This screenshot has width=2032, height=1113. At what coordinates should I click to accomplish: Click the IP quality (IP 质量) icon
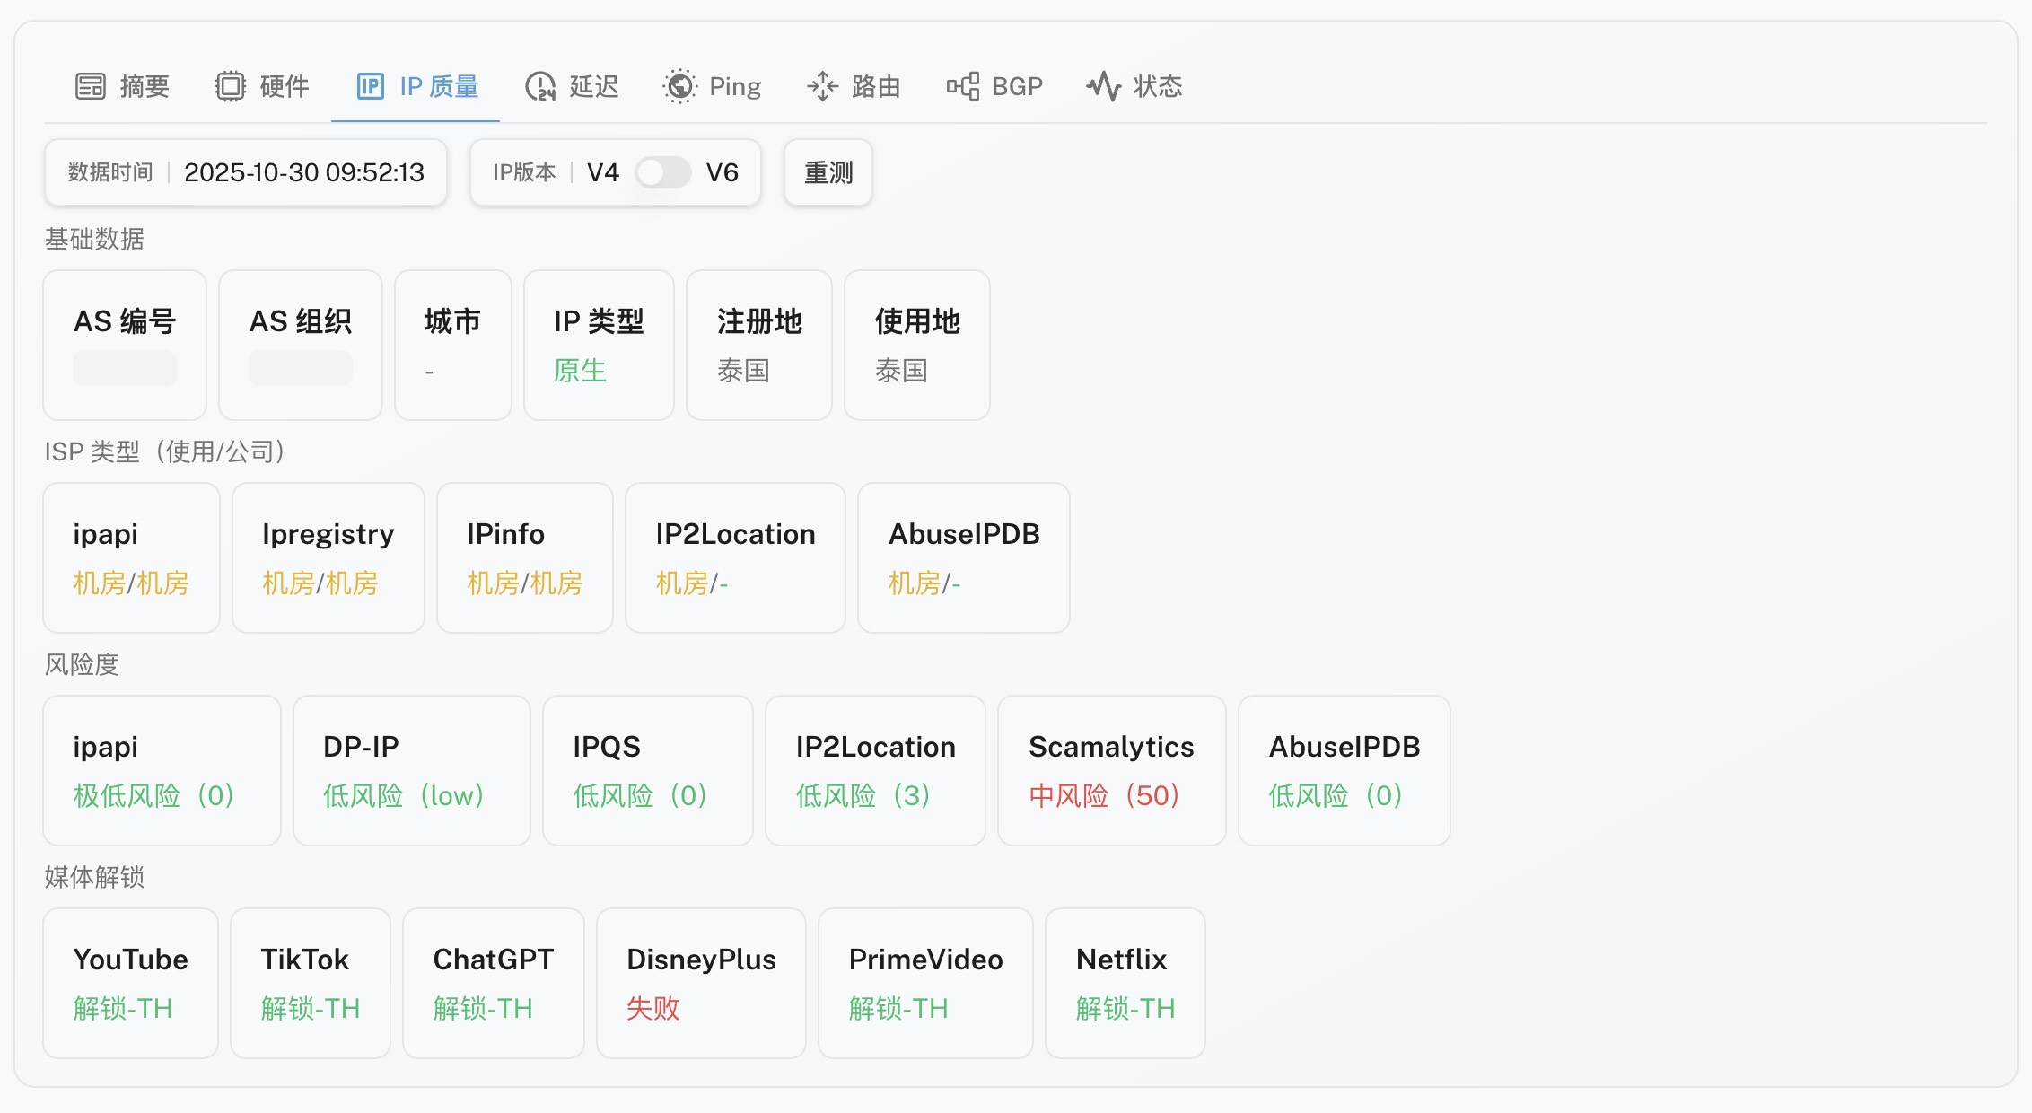370,86
